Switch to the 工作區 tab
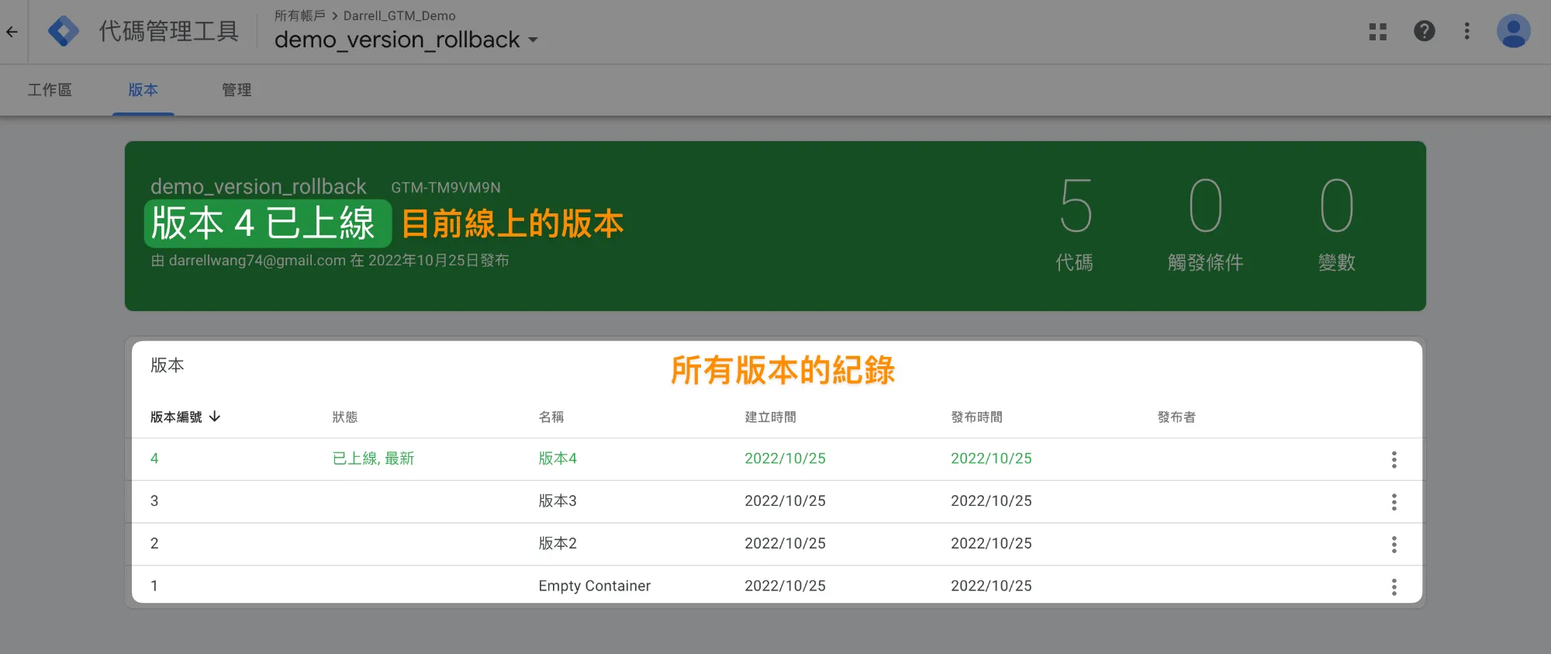Image resolution: width=1551 pixels, height=654 pixels. tap(50, 90)
